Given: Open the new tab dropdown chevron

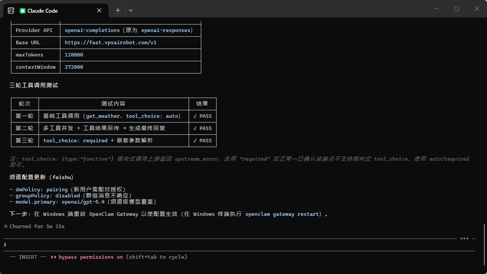Looking at the screenshot, I should click(131, 10).
